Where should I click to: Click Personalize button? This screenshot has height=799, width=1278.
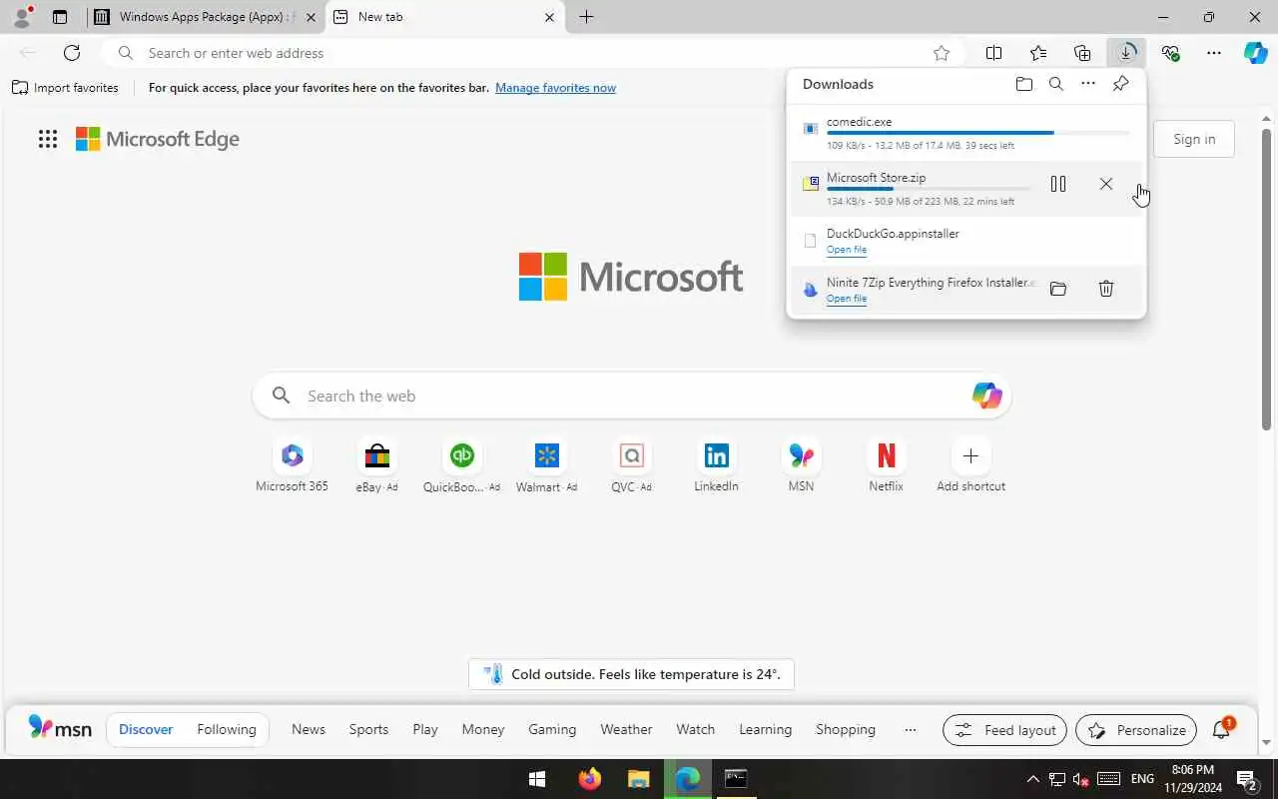1137,730
